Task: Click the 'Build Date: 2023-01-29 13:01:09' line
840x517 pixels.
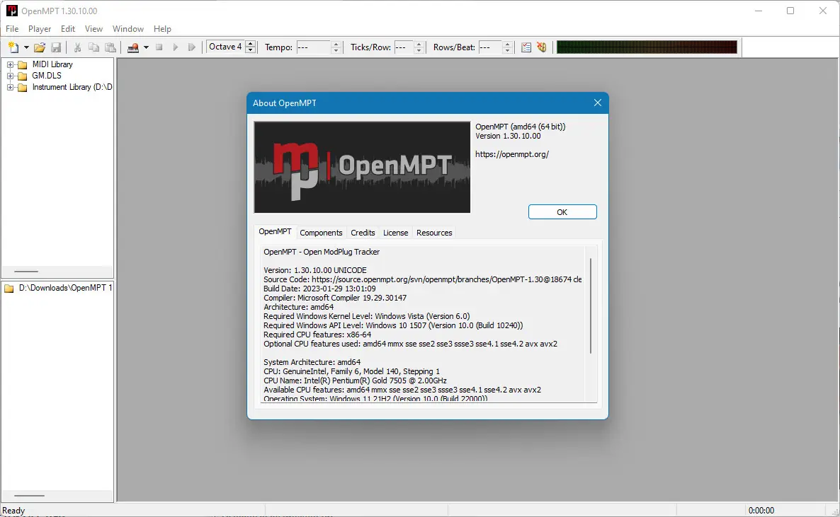Action: pyautogui.click(x=319, y=289)
